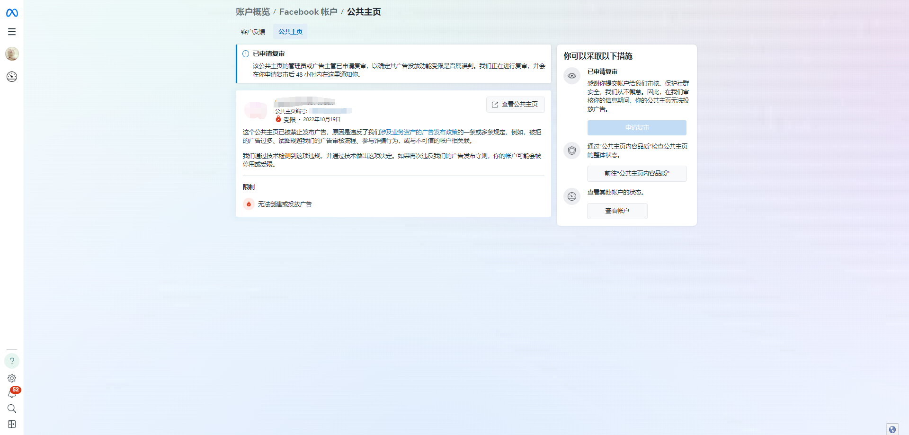
Task: Click the page profile picture thumbnail
Action: click(x=256, y=110)
